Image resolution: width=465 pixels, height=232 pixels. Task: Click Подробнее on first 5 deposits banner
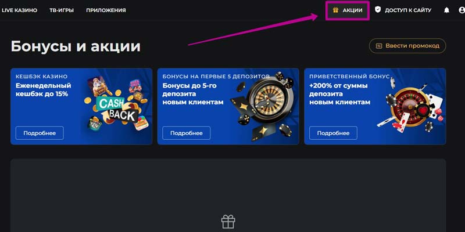click(186, 133)
